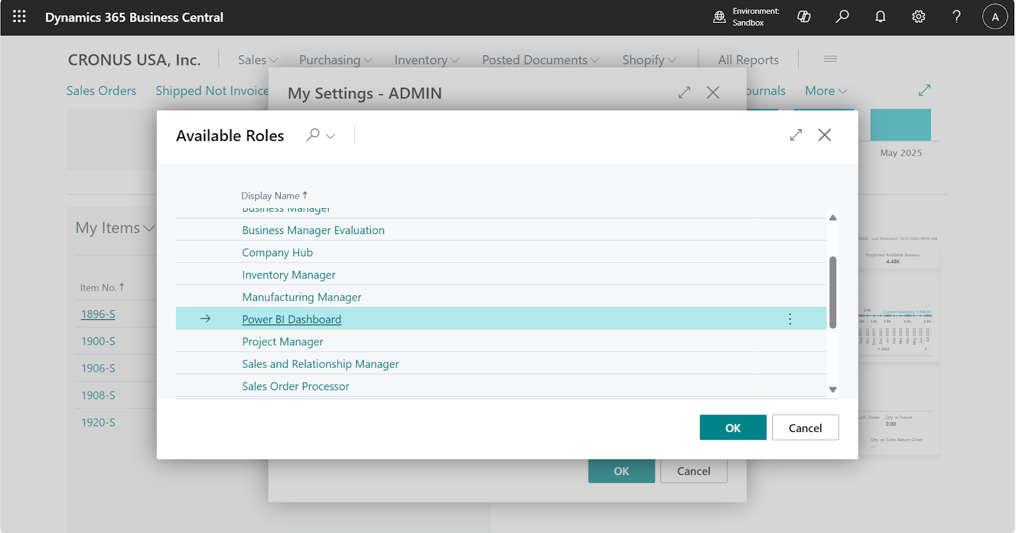Expand the My Settings dialog window
Image resolution: width=1016 pixels, height=533 pixels.
684,93
